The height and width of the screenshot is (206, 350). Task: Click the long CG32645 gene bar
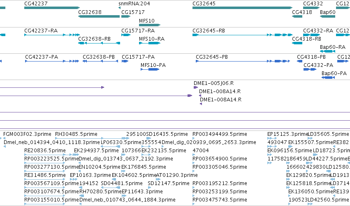click(x=242, y=8)
